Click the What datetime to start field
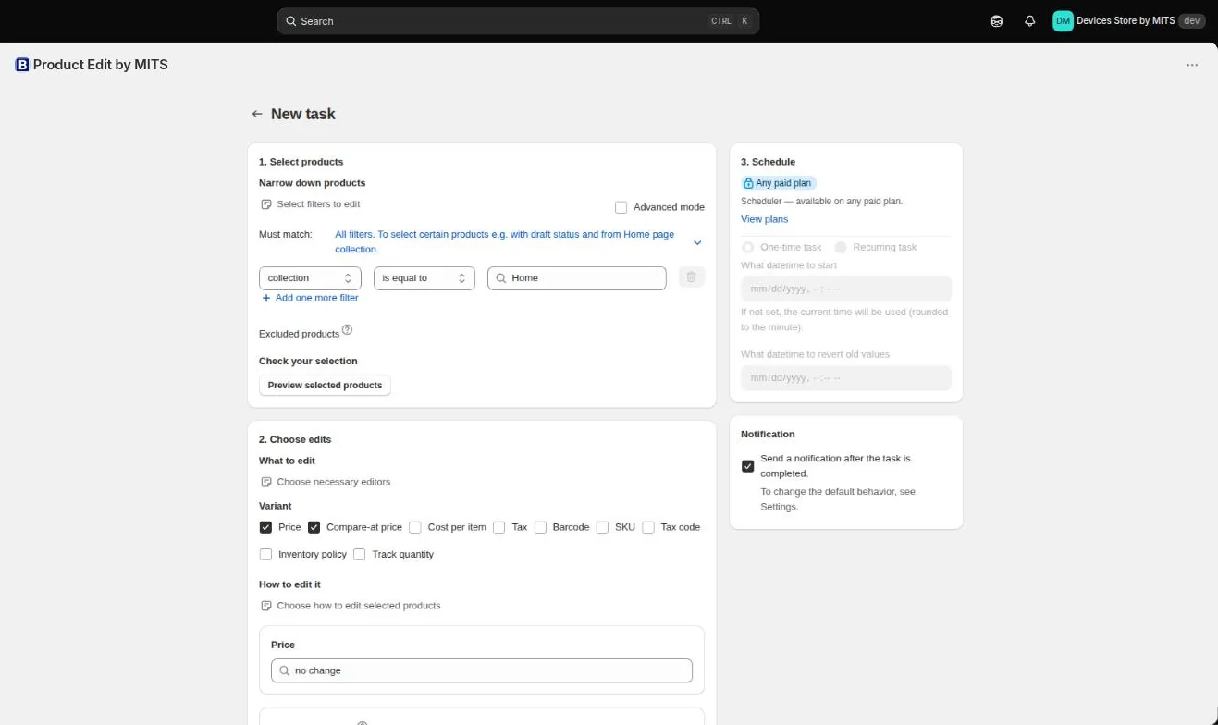1218x725 pixels. [845, 289]
